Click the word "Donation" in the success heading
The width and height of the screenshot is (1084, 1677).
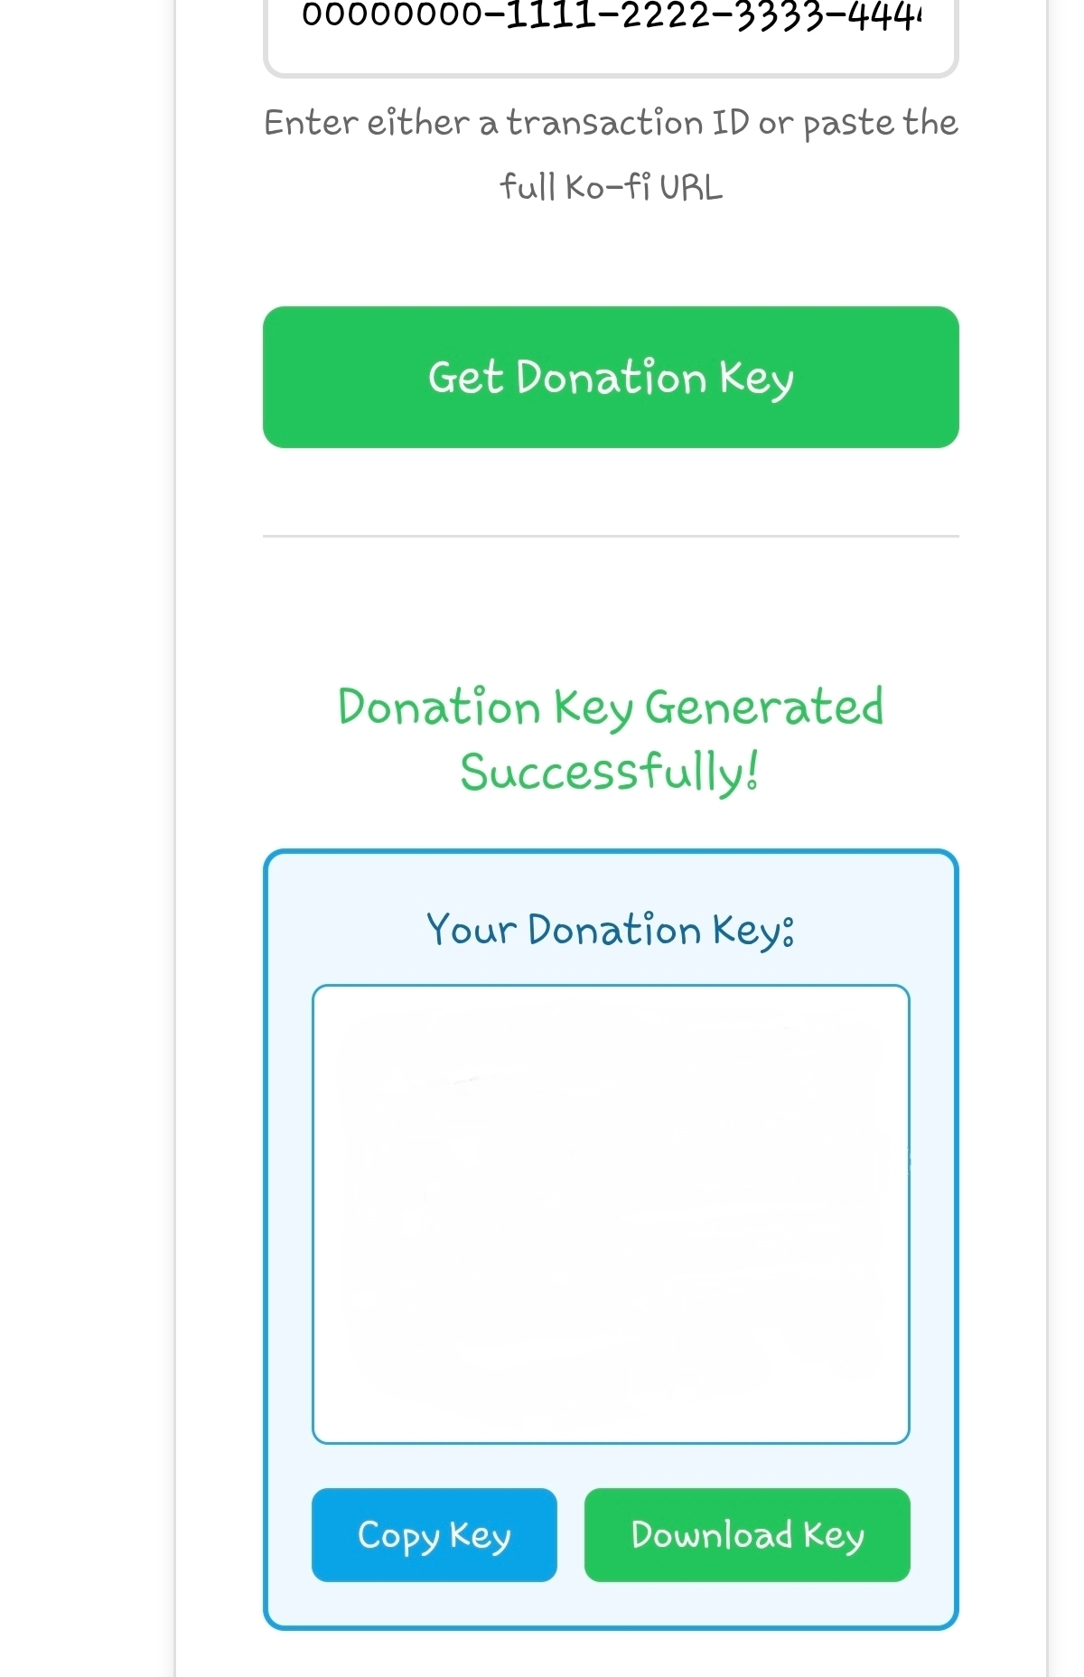point(439,707)
